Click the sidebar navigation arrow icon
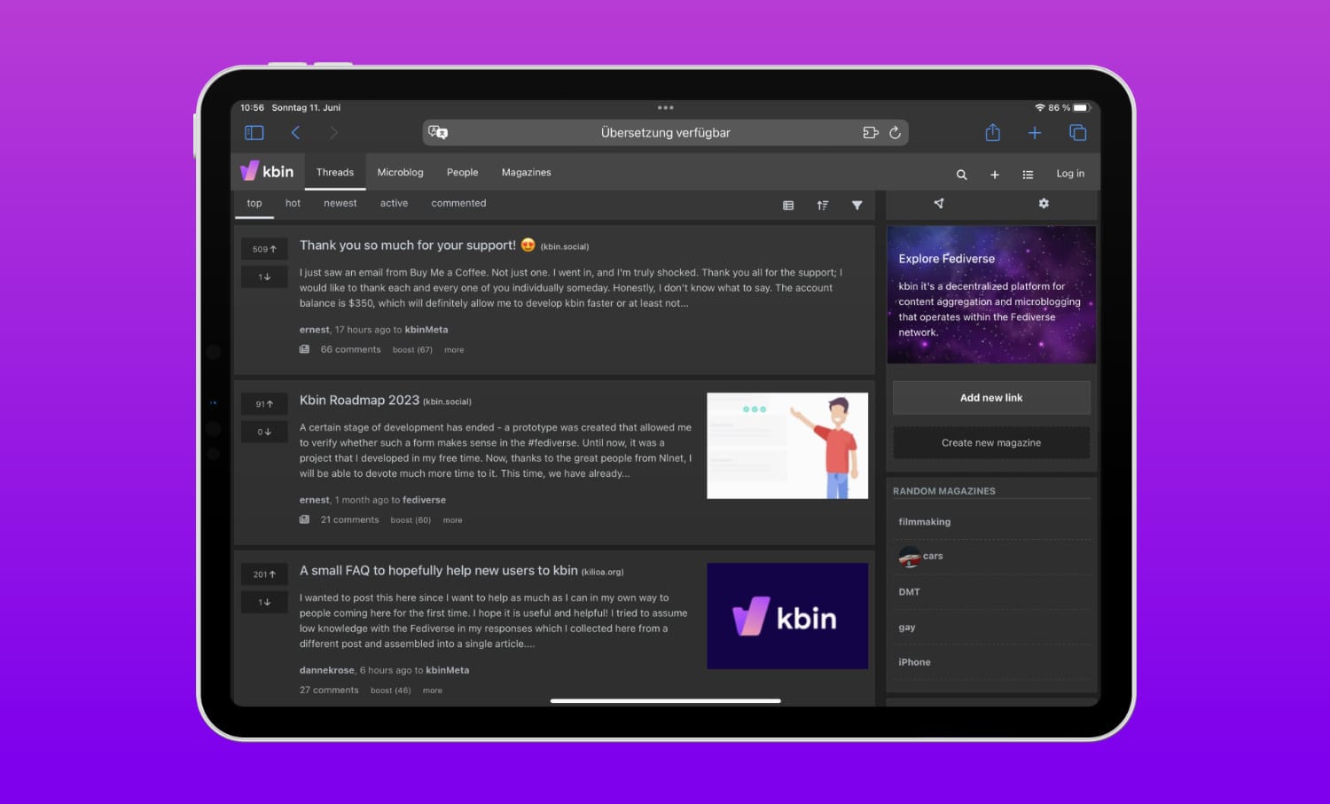 (939, 203)
